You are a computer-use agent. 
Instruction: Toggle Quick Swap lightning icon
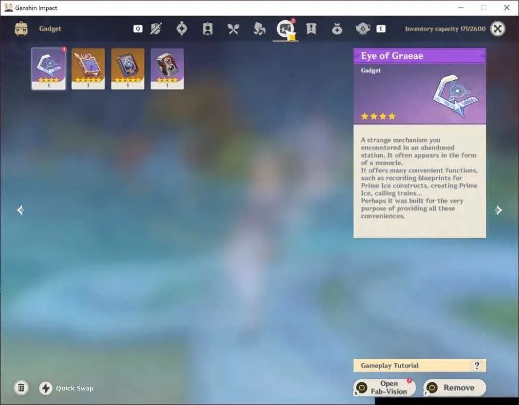46,388
